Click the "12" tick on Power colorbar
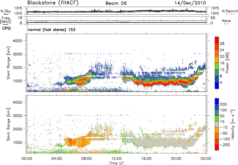Image resolution: width=238 pixels, height=165 pixels. pos(222,70)
